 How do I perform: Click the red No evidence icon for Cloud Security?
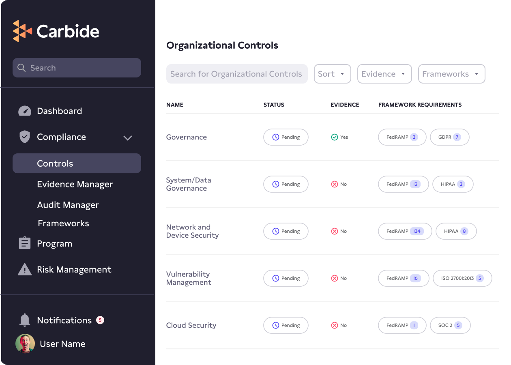pos(334,325)
